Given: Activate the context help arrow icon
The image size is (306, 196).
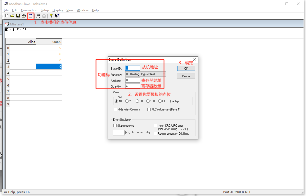Looking at the screenshot, I should pos(57,16).
